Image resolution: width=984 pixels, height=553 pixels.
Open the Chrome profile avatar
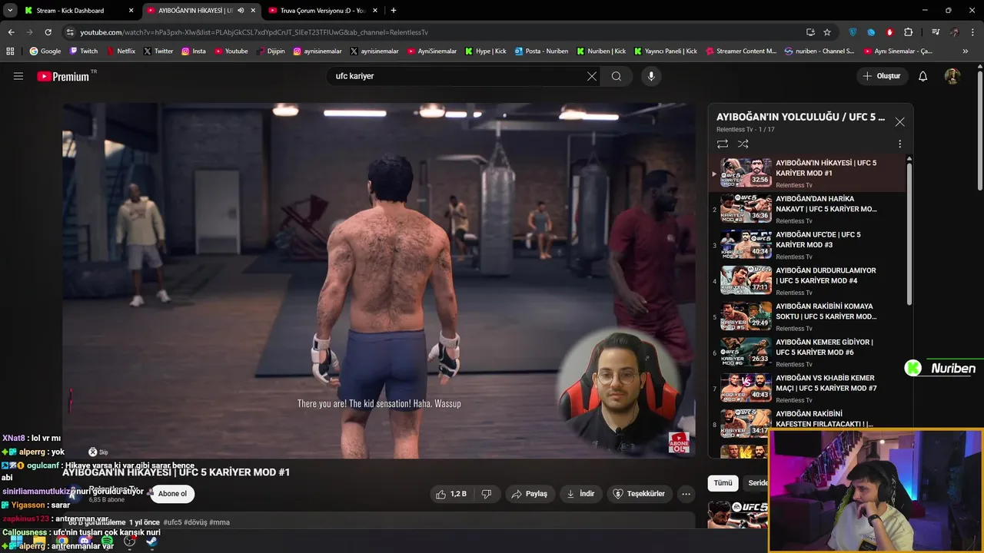coord(955,32)
